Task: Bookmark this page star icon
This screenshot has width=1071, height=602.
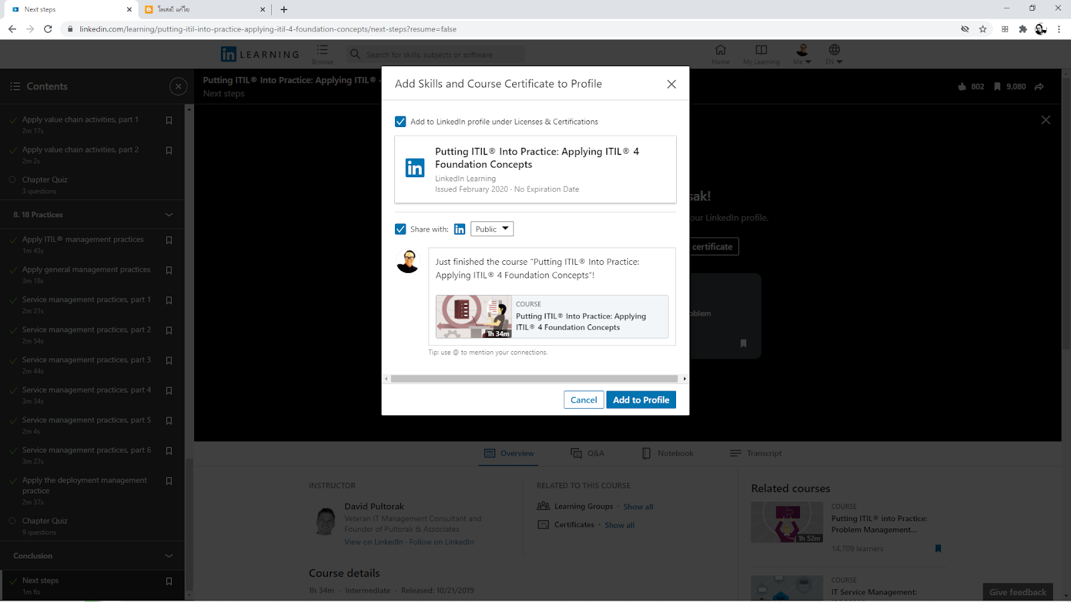Action: coord(983,29)
